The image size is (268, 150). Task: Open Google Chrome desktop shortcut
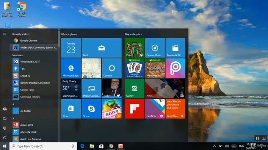(x=22, y=9)
